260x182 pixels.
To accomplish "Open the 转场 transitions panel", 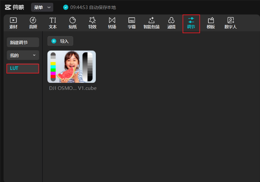I will pyautogui.click(x=112, y=23).
